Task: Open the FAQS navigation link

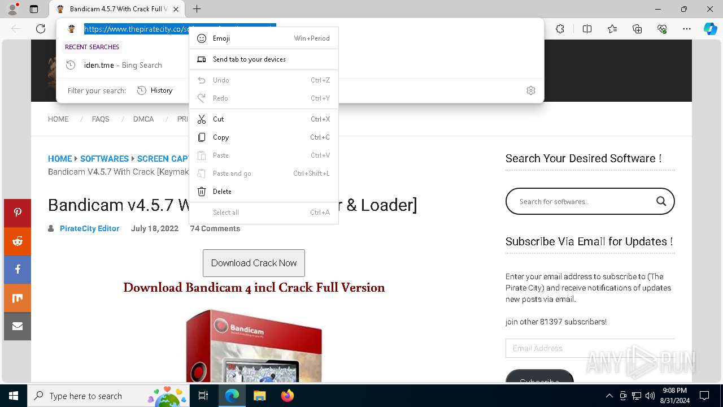Action: (x=101, y=119)
